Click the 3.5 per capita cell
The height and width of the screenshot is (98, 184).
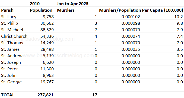(162, 49)
